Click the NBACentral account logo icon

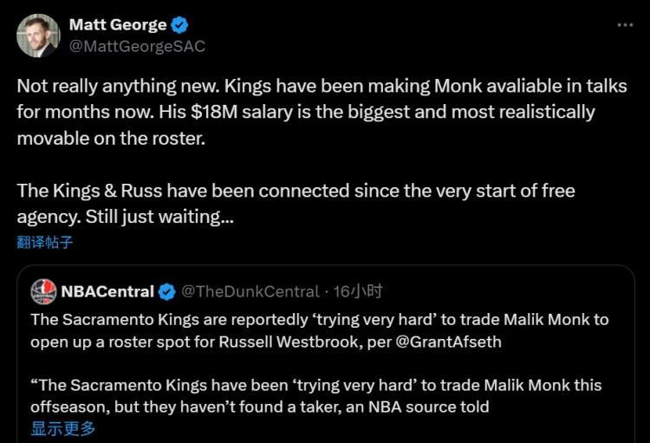click(x=43, y=291)
